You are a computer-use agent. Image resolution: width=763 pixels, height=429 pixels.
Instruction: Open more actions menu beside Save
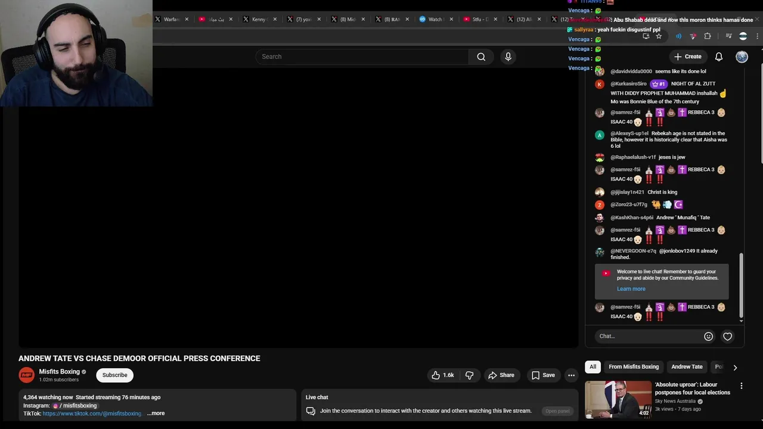point(571,375)
